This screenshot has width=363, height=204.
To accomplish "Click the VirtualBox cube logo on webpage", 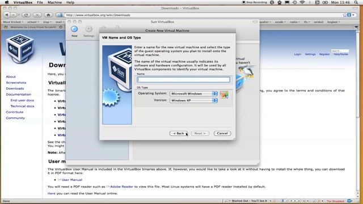I will 20,49.
